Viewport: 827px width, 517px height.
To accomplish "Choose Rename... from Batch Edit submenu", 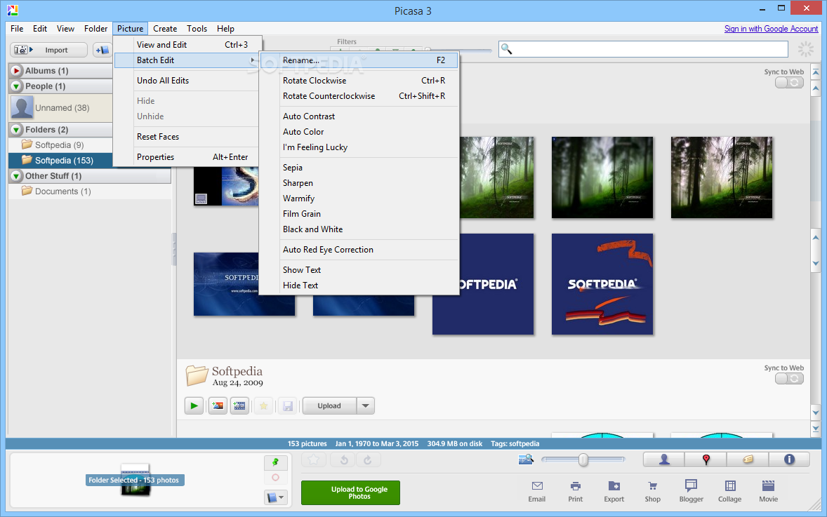I will [x=359, y=60].
